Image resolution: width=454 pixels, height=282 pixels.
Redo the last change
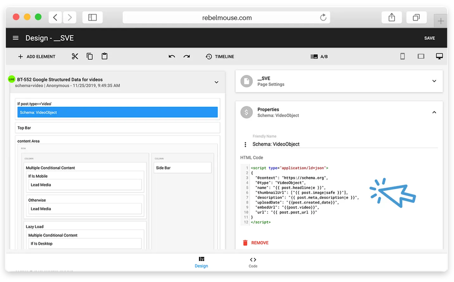coord(187,56)
